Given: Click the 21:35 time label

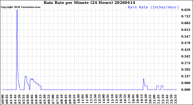Looking at the screenshot, I should pyautogui.click(x=159, y=99).
